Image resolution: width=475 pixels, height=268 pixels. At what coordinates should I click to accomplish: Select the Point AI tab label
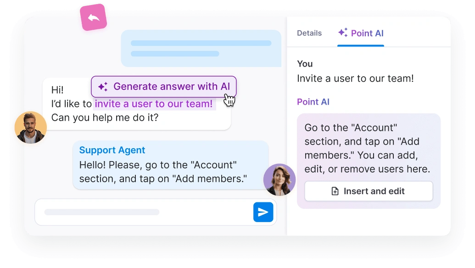pyautogui.click(x=367, y=33)
